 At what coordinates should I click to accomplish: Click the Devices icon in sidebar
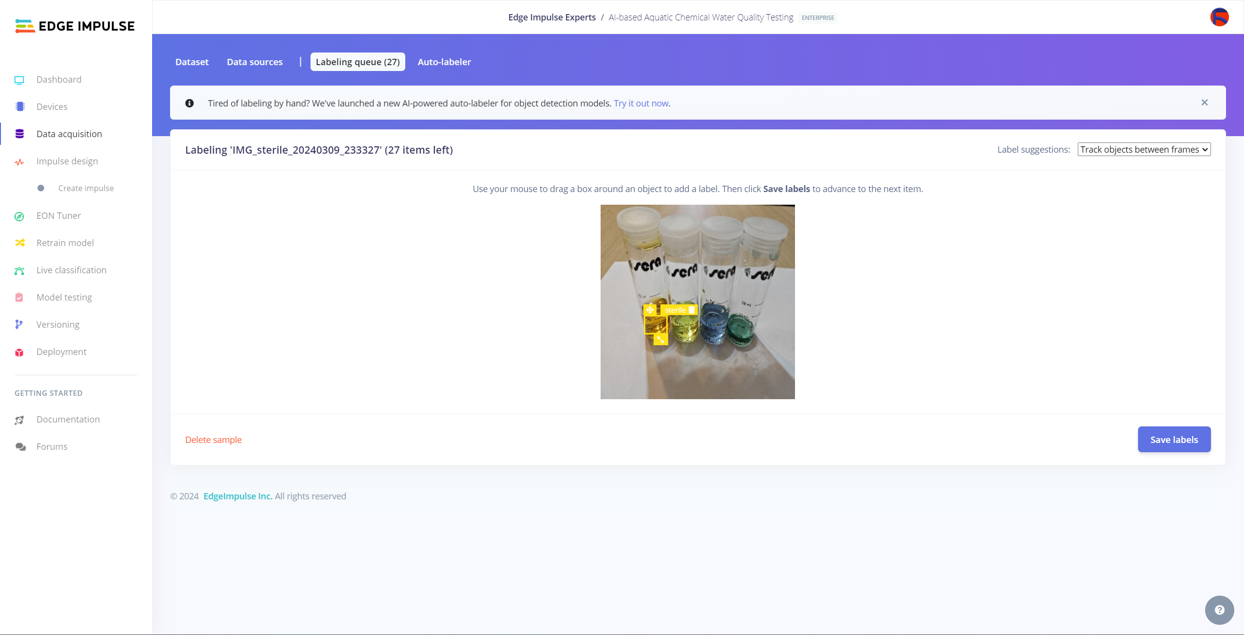(x=19, y=106)
